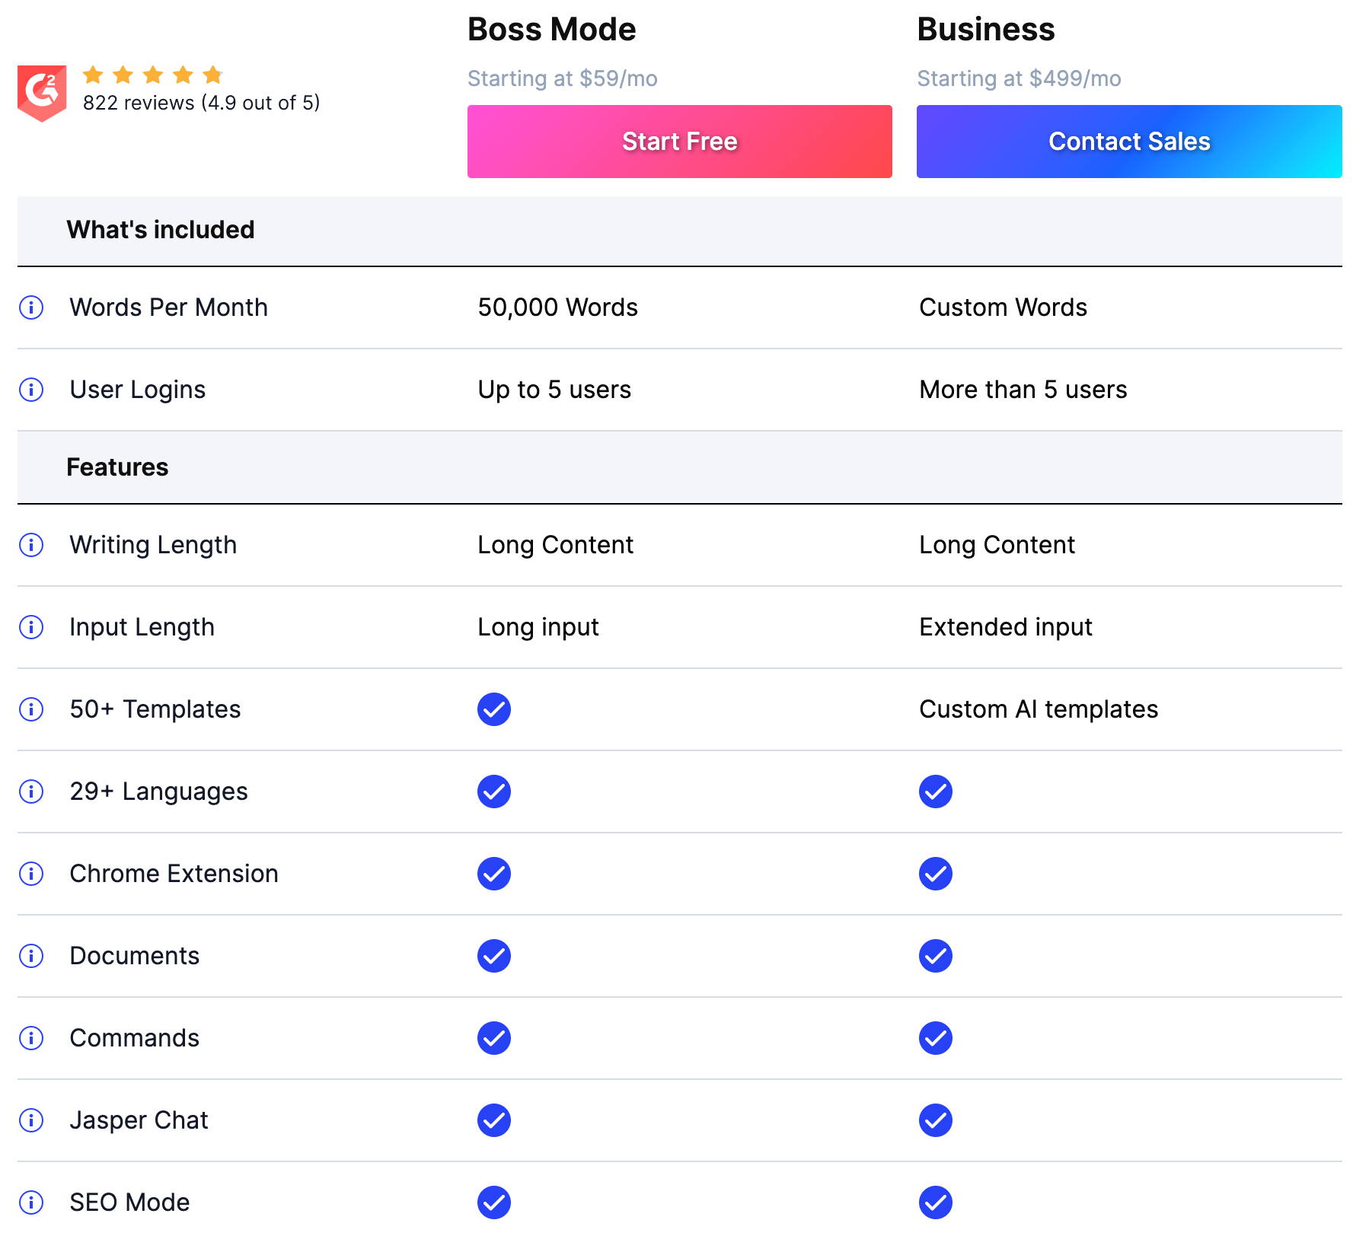Click Business checkmark for 29+ Languages

(936, 791)
